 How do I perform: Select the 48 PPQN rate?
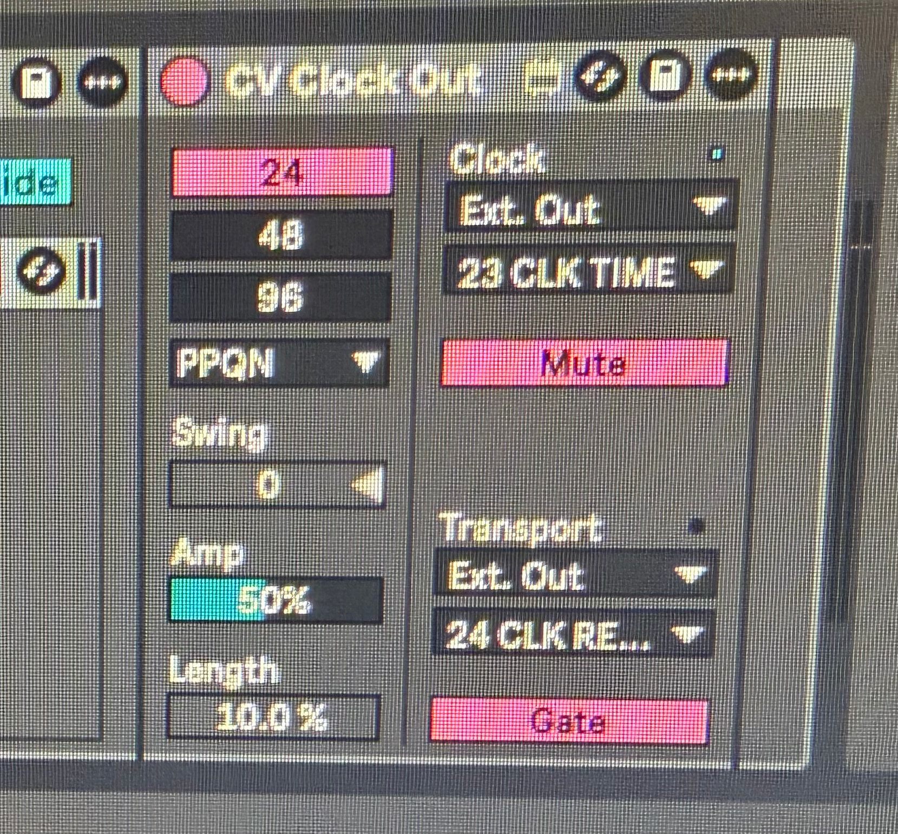[280, 234]
